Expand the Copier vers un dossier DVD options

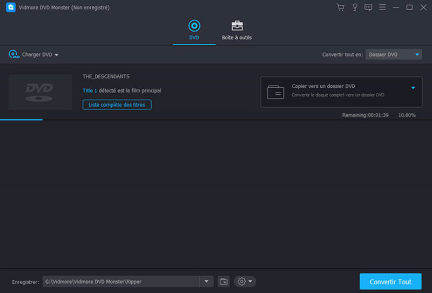point(413,87)
